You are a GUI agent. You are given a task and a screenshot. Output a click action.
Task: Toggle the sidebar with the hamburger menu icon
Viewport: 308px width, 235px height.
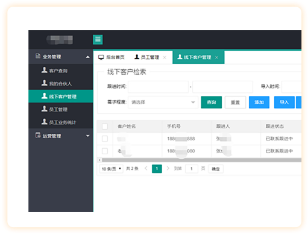pos(98,39)
